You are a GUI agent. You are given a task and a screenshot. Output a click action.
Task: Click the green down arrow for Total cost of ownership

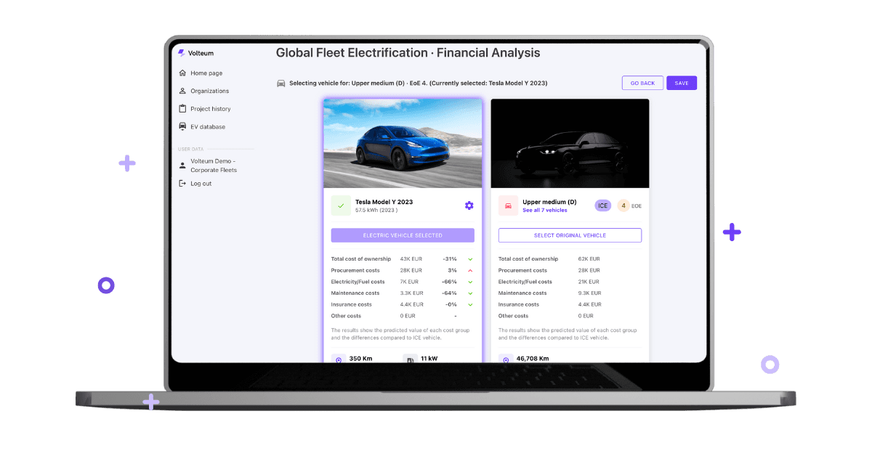(470, 259)
